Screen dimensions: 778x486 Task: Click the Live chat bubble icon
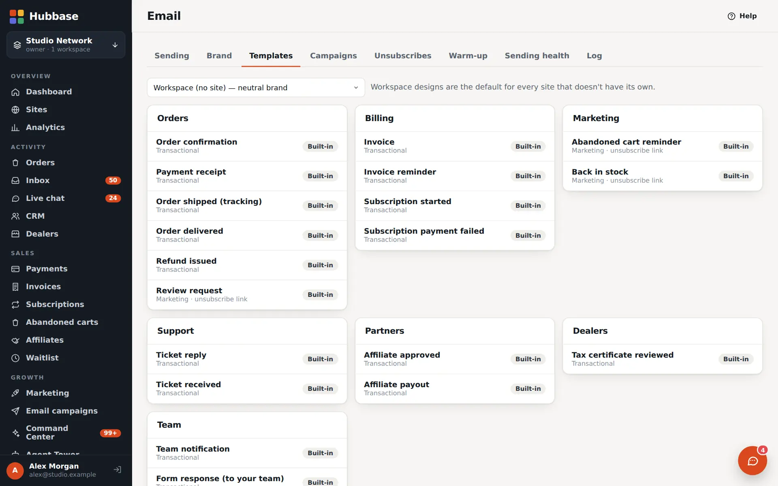(15, 198)
